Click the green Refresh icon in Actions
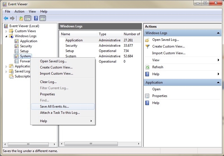 coord(147,67)
